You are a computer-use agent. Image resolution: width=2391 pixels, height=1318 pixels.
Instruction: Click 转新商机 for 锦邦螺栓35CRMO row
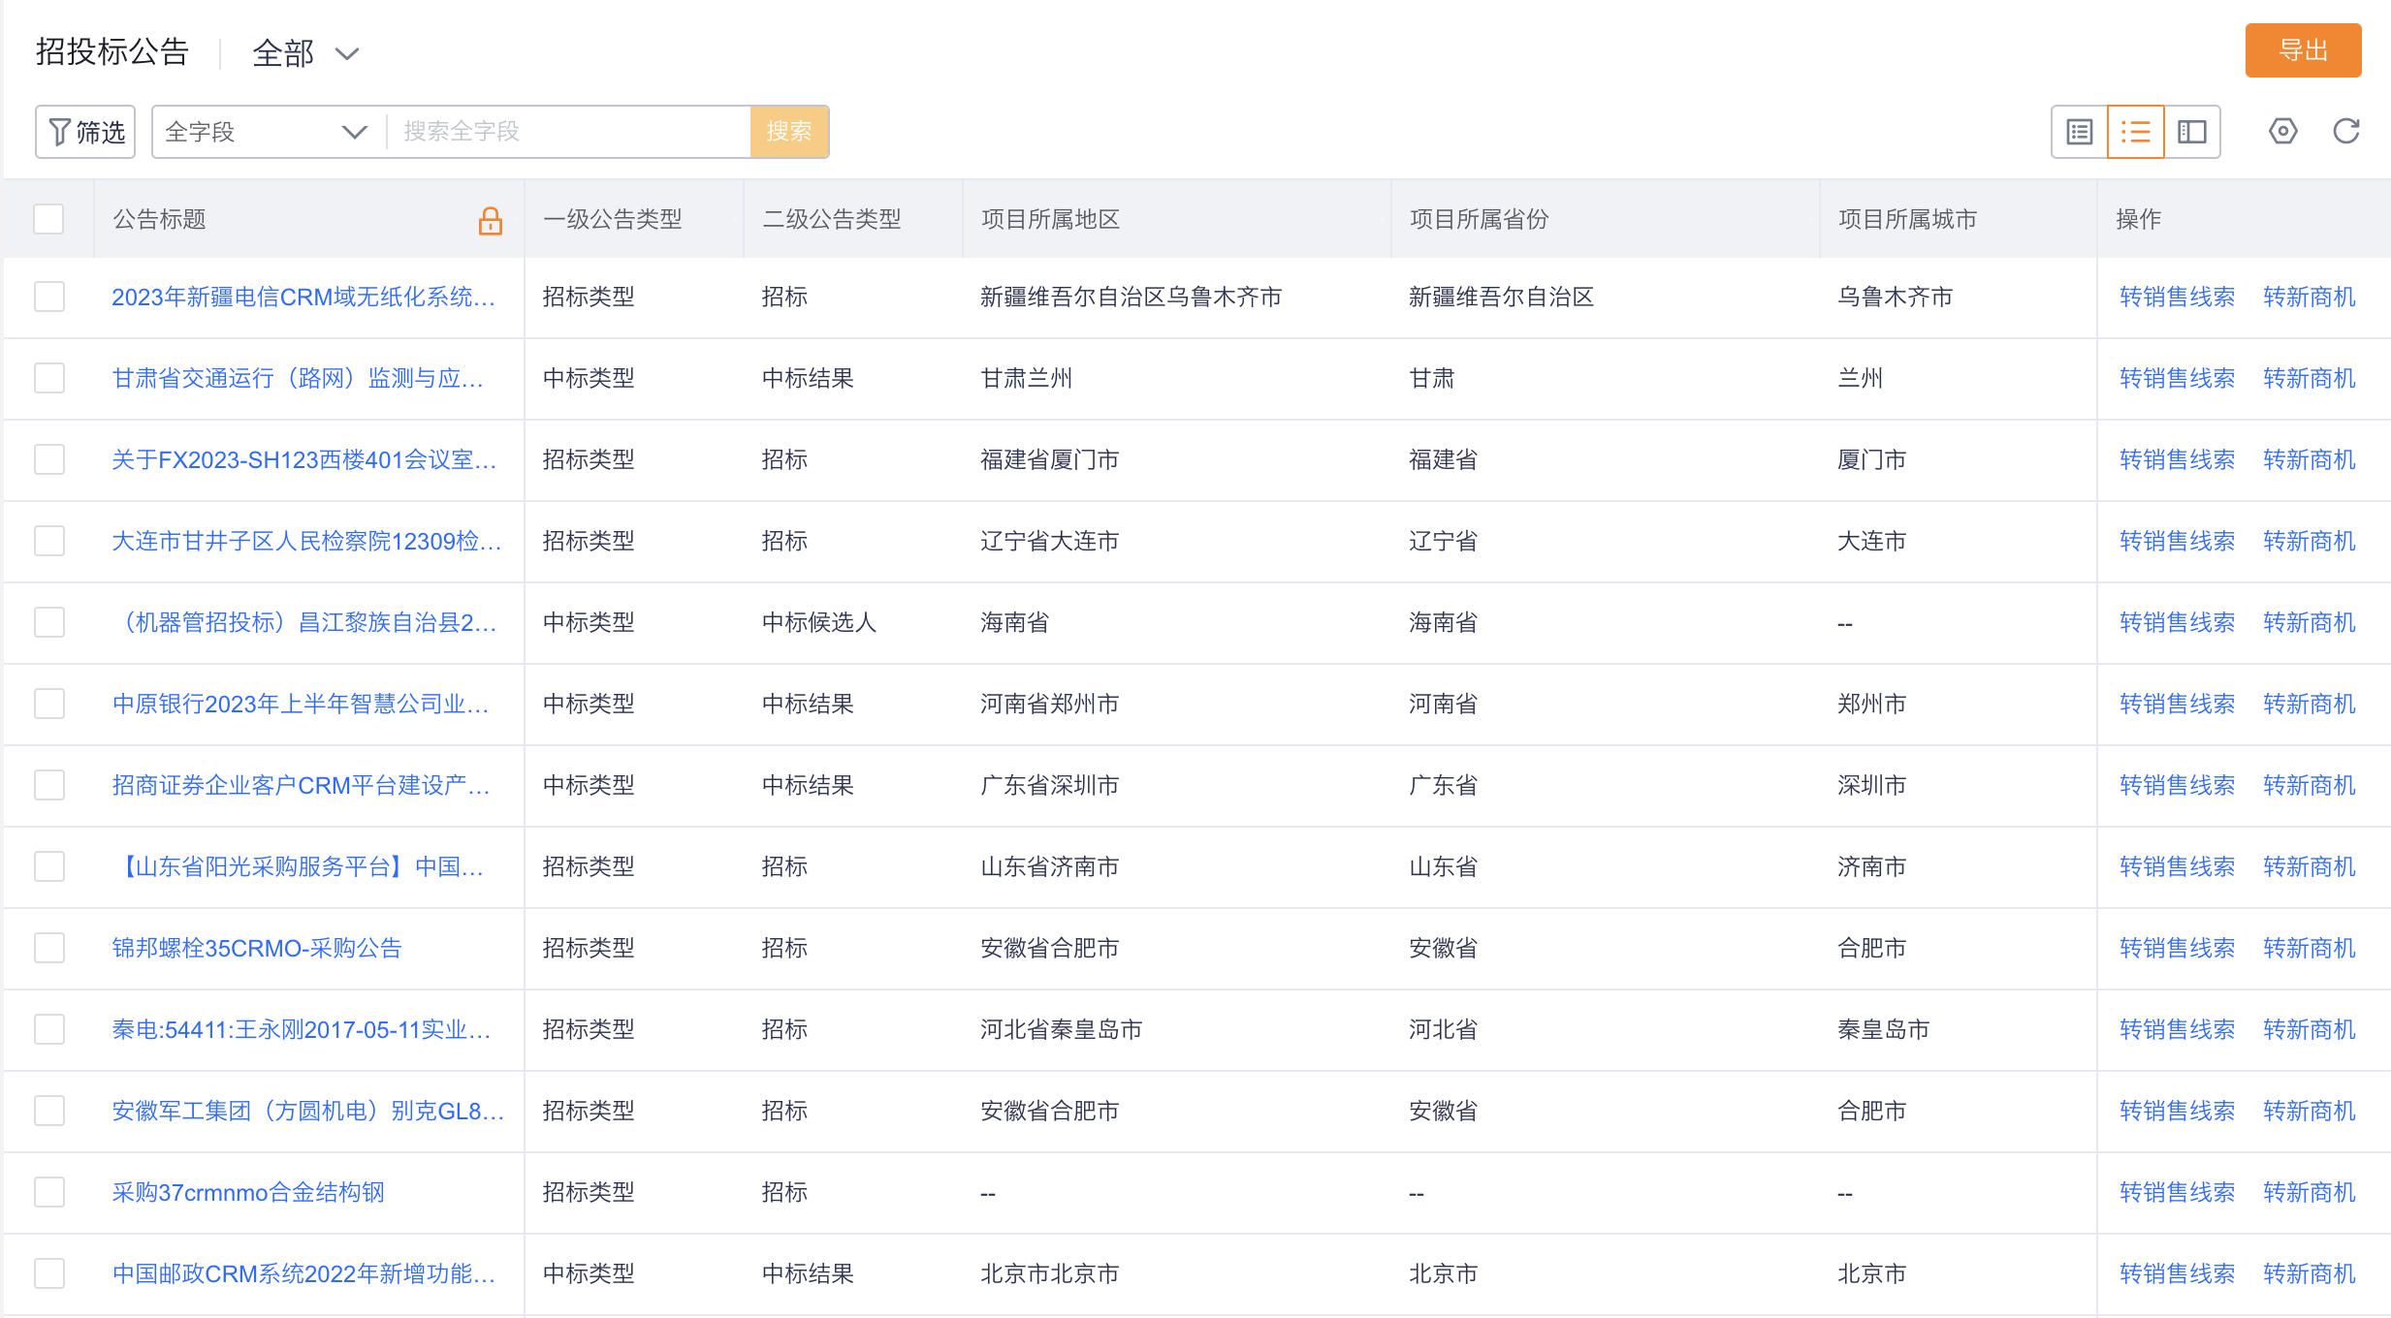point(2309,948)
